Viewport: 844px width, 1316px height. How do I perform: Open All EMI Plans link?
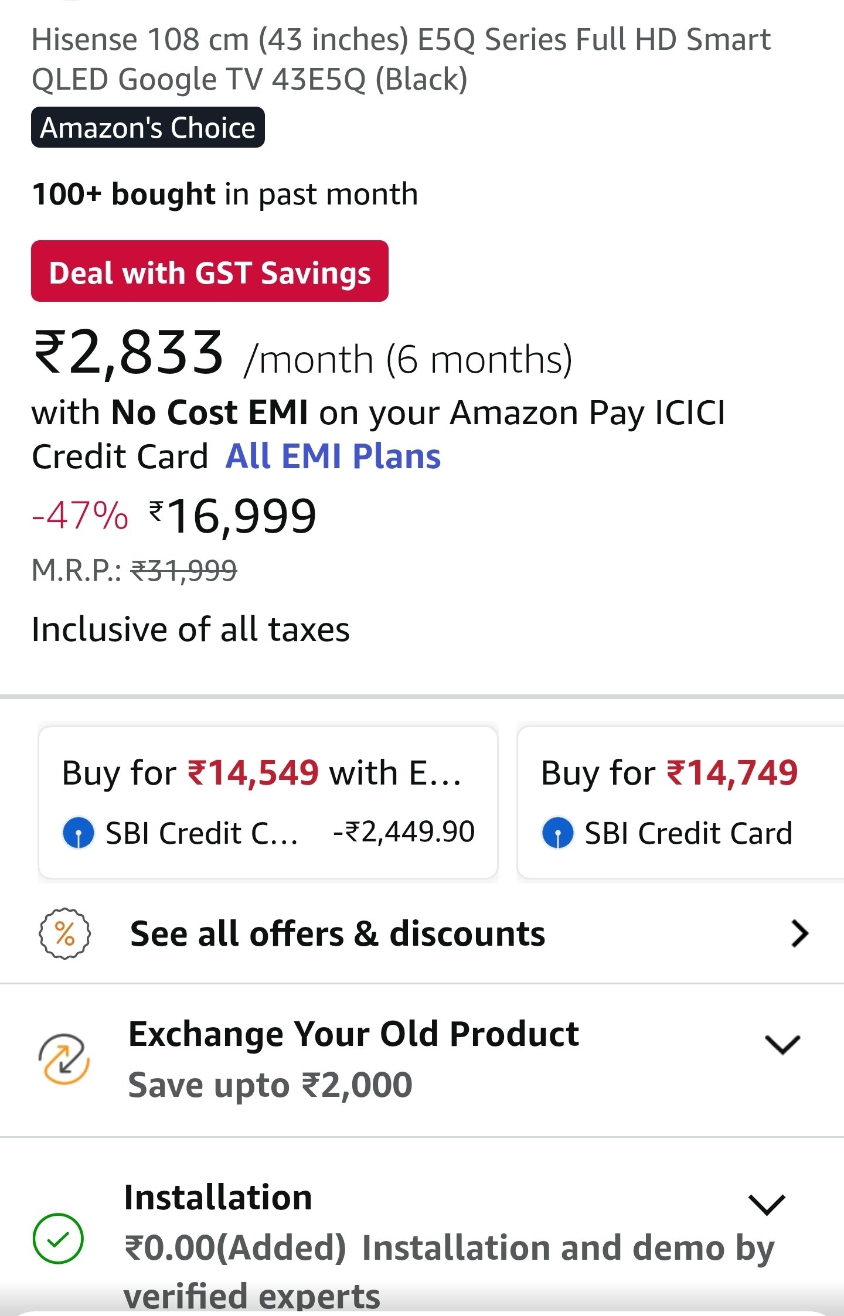pyautogui.click(x=333, y=456)
